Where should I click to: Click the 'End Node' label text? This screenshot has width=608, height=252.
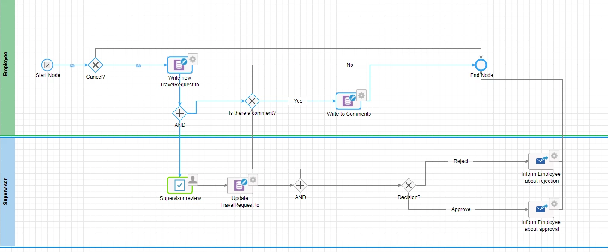[481, 75]
